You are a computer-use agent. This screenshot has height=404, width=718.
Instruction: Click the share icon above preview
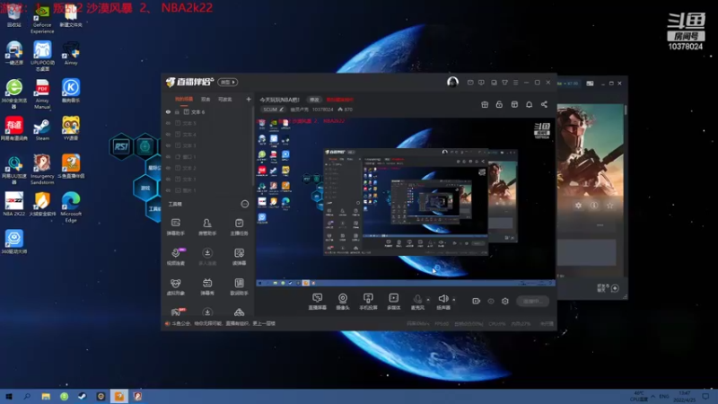(544, 104)
